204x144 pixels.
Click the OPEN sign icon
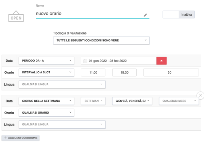click(x=16, y=16)
